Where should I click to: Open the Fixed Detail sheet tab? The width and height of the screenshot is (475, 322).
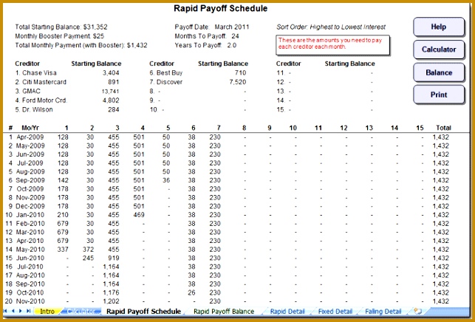pos(335,312)
